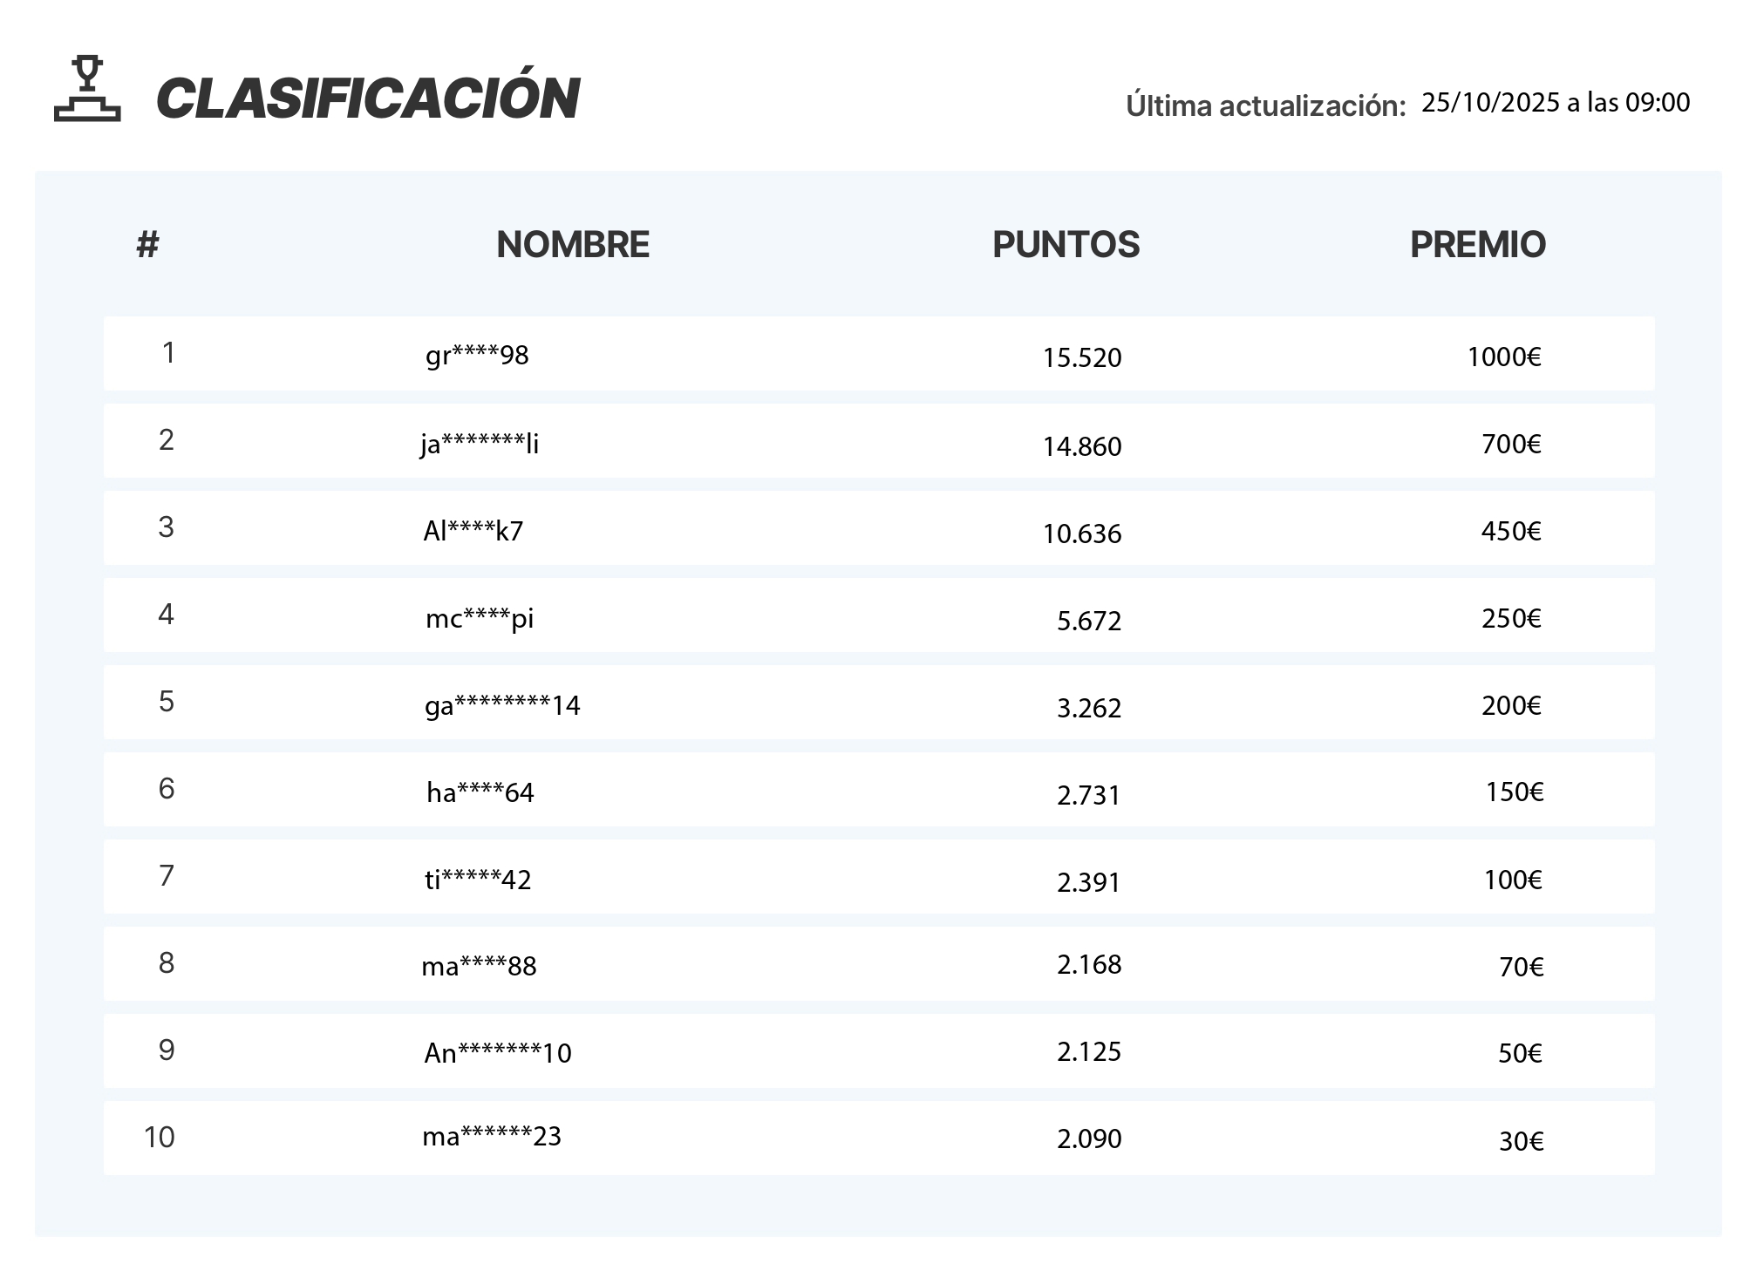Image resolution: width=1757 pixels, height=1271 pixels.
Task: Click player ga********14 name
Action: point(502,705)
